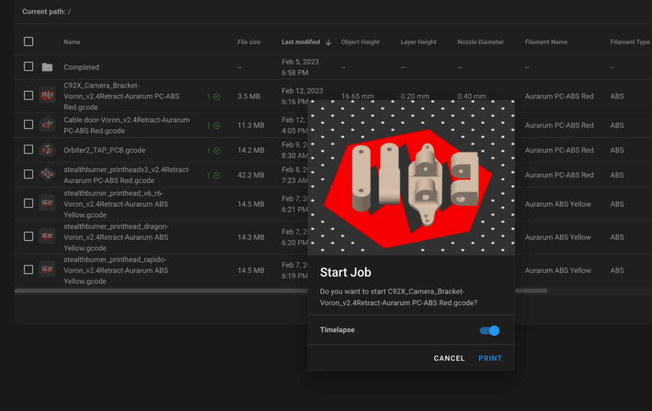This screenshot has height=411, width=652.
Task: Sort by Filament Type column header
Action: coord(630,42)
